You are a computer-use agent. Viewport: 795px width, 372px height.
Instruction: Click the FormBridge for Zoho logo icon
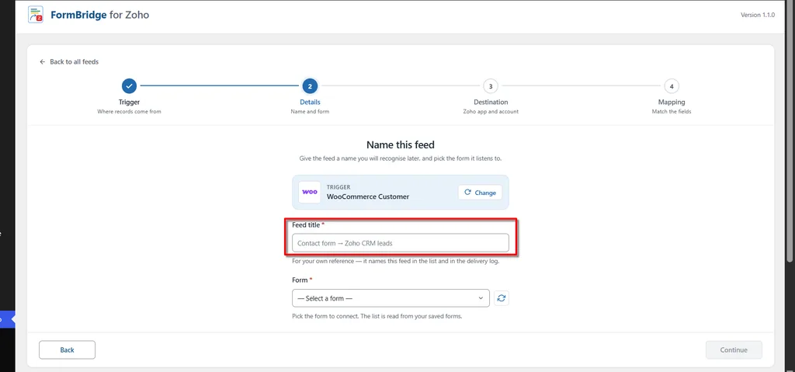(x=36, y=15)
